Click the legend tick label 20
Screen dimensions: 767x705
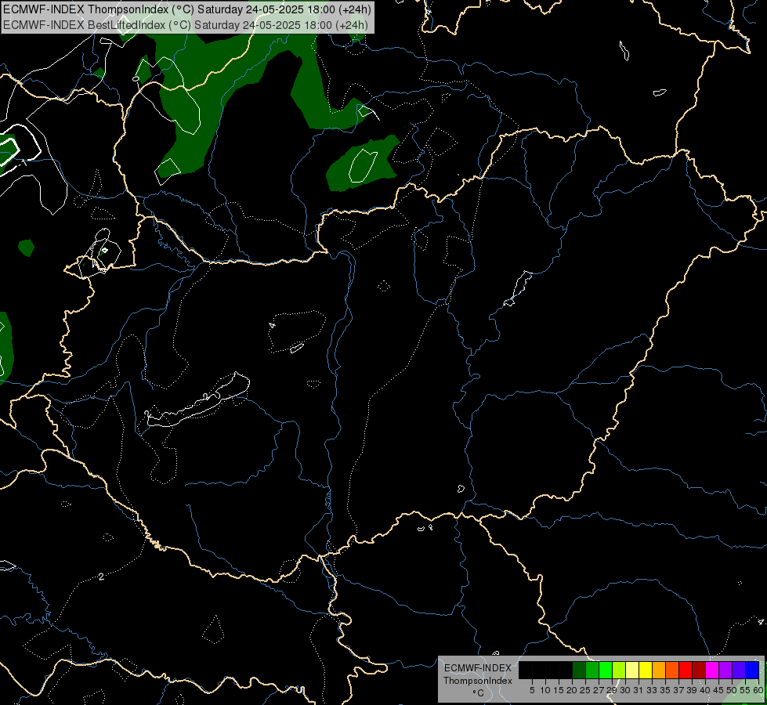(x=572, y=690)
